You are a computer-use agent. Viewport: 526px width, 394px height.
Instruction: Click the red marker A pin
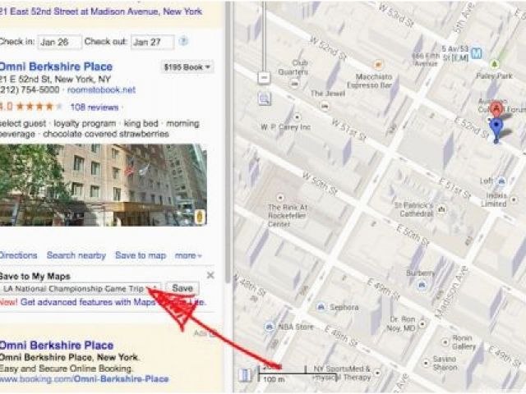coord(496,109)
